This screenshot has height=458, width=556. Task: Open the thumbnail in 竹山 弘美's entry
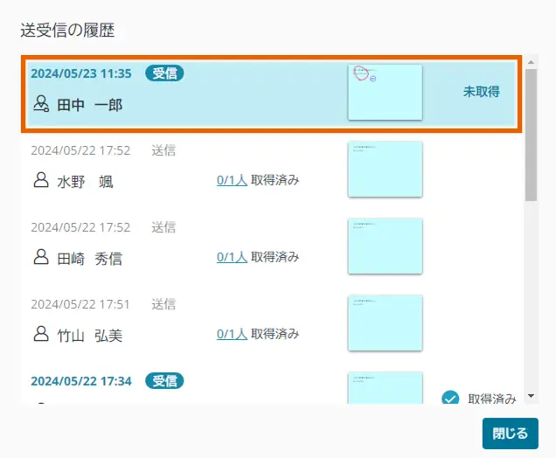click(385, 323)
